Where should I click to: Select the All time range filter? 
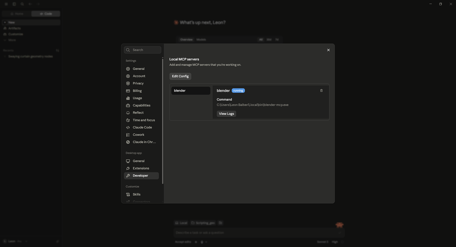coord(261,40)
